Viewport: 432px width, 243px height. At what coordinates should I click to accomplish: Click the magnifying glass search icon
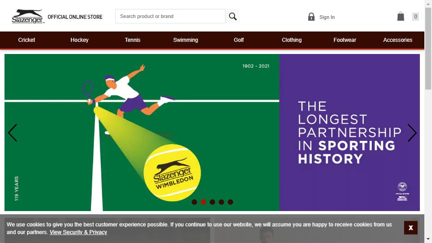coord(233,16)
